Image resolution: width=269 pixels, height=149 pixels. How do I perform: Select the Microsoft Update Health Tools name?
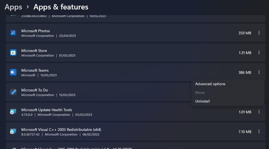47,110
